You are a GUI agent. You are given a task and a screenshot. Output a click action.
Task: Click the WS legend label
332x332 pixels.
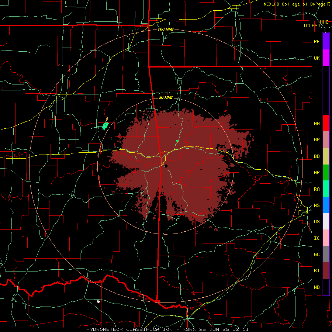317,205
